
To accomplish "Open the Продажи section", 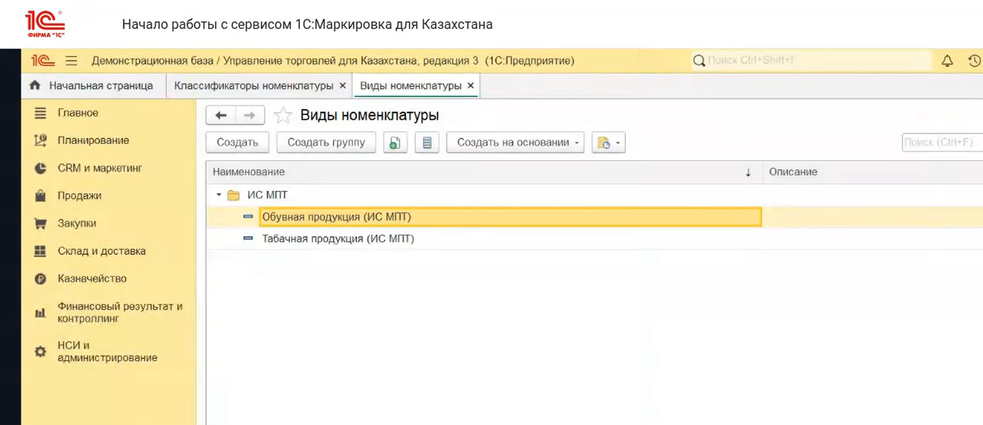I will pyautogui.click(x=79, y=196).
